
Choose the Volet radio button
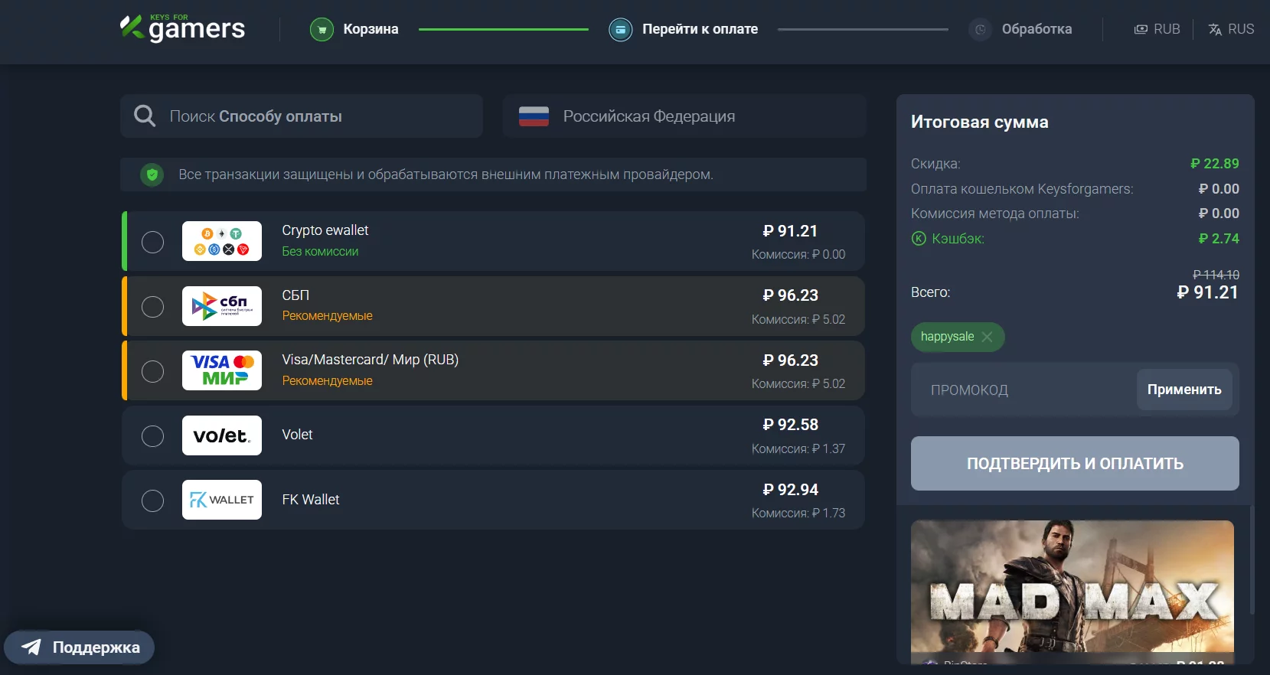point(153,436)
